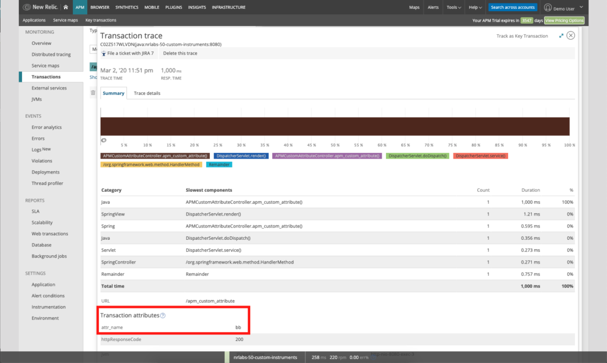Open Service maps subnav link
Image resolution: width=607 pixels, height=363 pixels.
[65, 20]
